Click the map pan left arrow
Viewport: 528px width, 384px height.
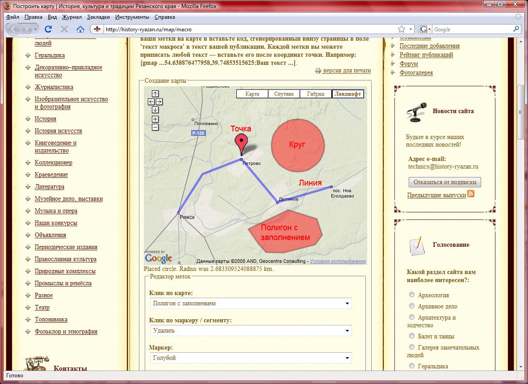point(151,102)
